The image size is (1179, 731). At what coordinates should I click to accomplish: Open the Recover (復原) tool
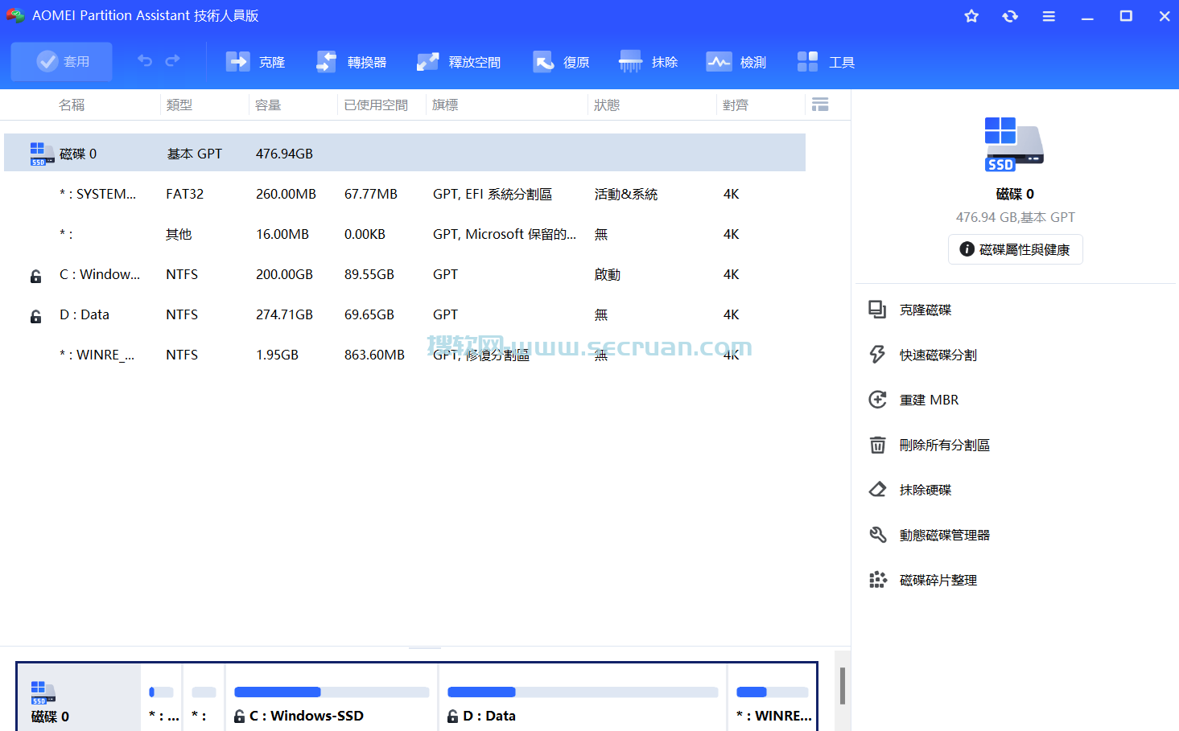561,62
